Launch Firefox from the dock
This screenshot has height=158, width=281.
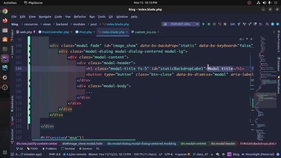(x=5, y=21)
